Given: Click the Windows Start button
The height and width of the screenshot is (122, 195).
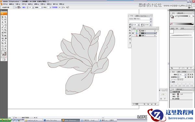Looking at the screenshot, I should 6,120.
